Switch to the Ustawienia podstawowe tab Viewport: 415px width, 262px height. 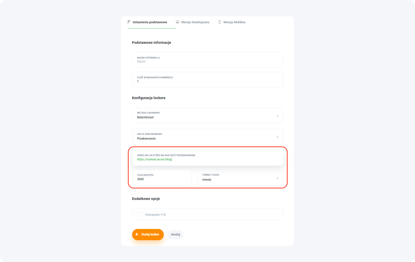(150, 22)
